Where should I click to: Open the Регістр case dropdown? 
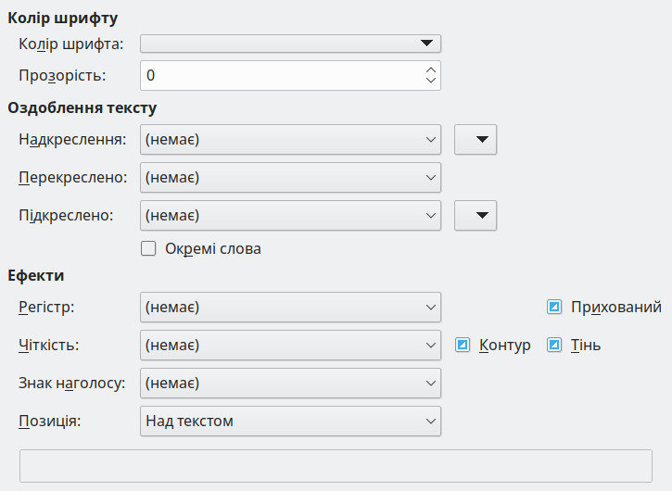point(290,307)
